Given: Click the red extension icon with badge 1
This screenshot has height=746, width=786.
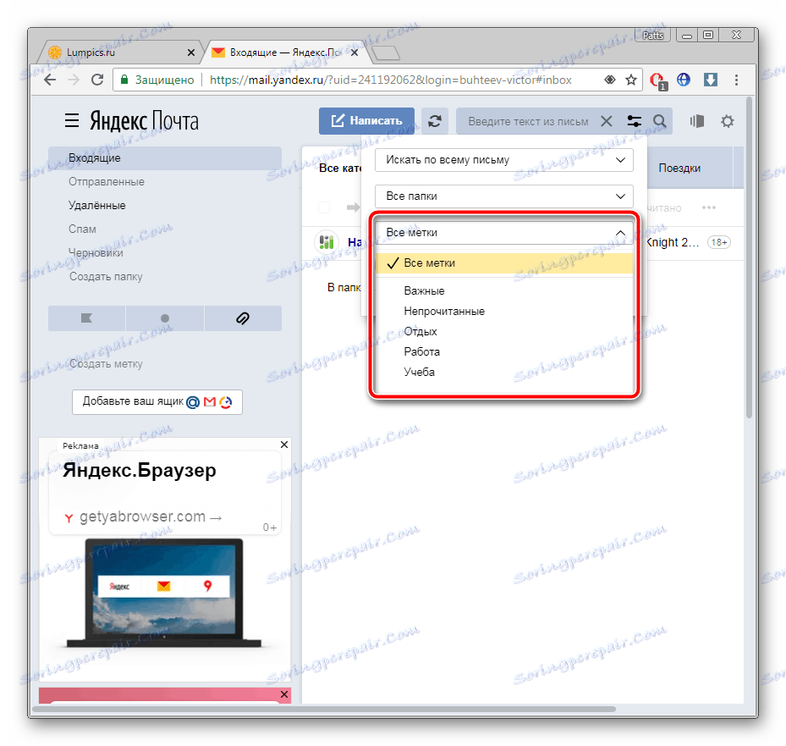Looking at the screenshot, I should pos(657,80).
